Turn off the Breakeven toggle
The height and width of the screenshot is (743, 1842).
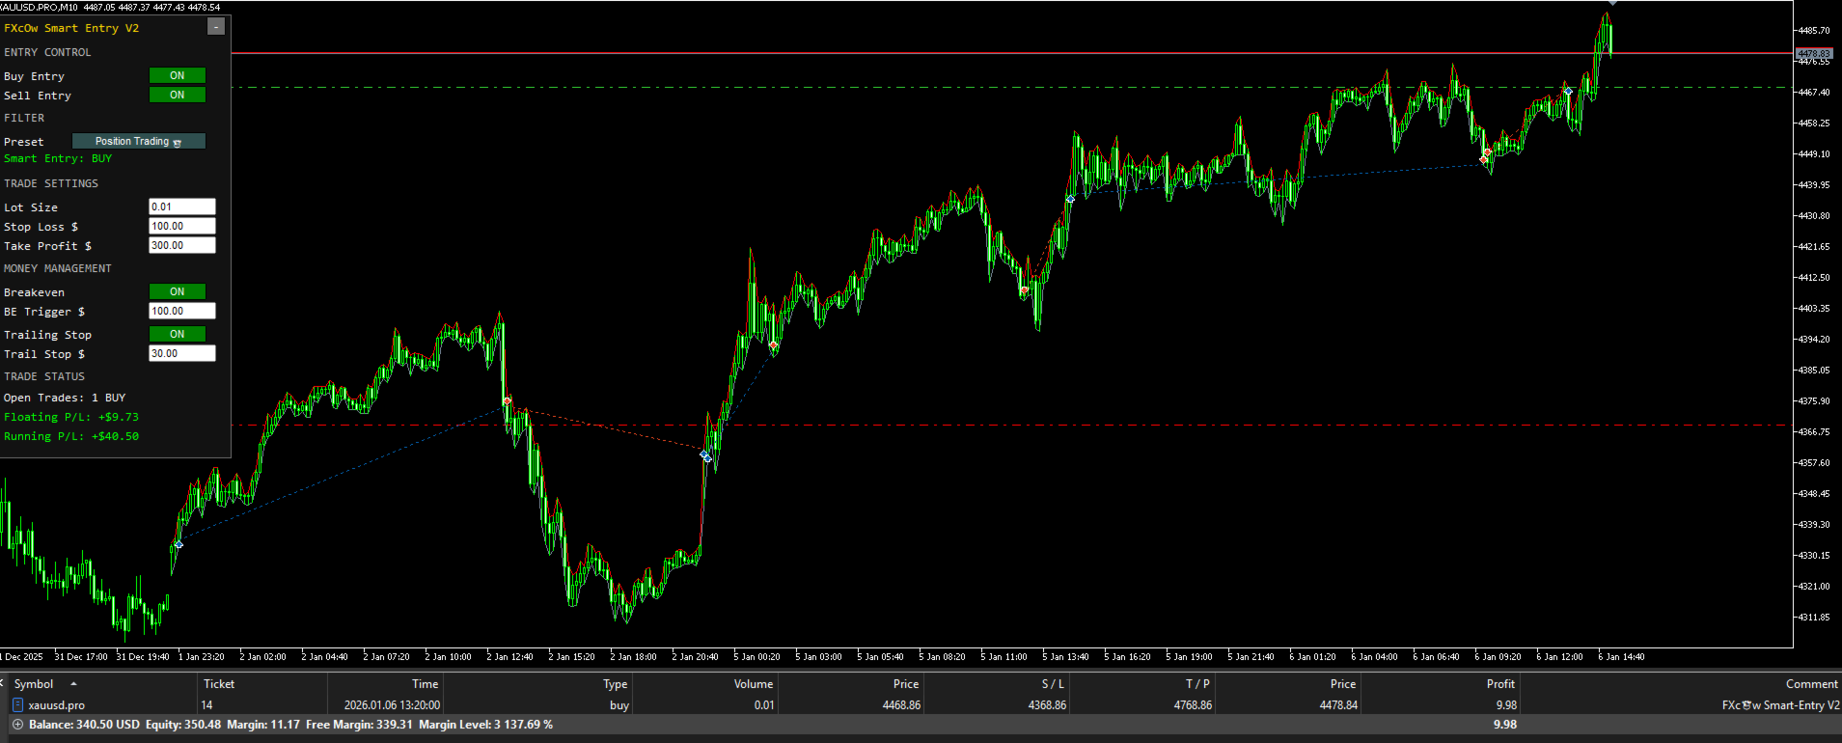178,291
